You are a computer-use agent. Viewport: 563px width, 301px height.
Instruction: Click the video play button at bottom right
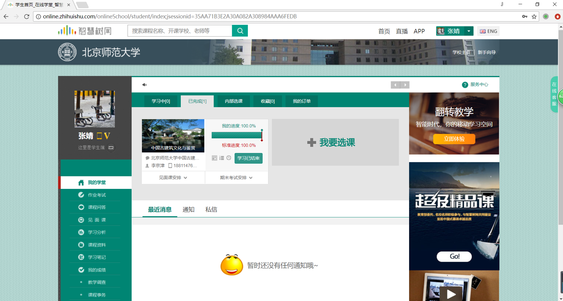point(451,294)
